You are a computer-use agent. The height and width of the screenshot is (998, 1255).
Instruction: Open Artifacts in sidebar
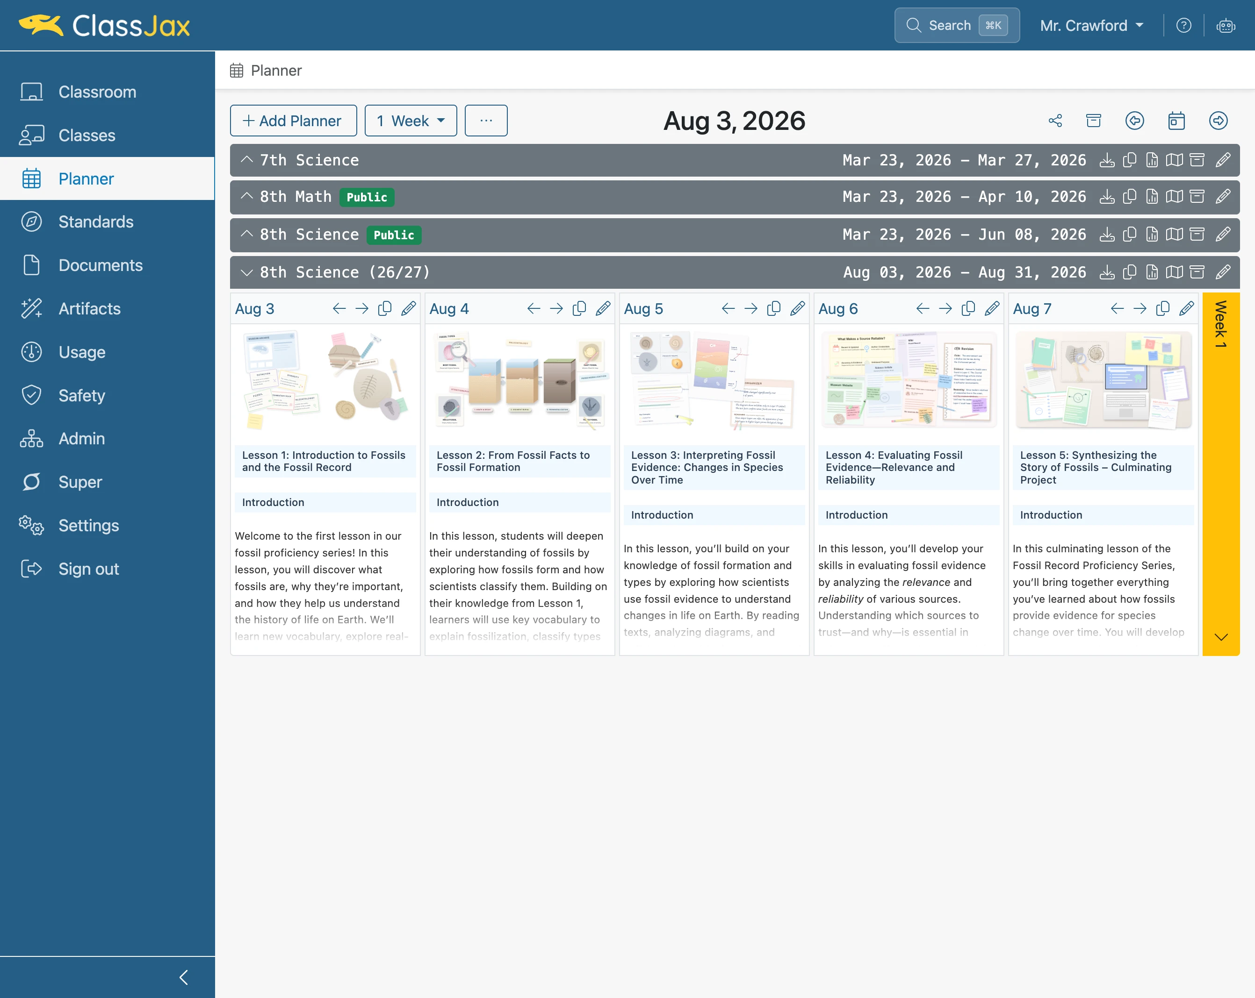(107, 309)
